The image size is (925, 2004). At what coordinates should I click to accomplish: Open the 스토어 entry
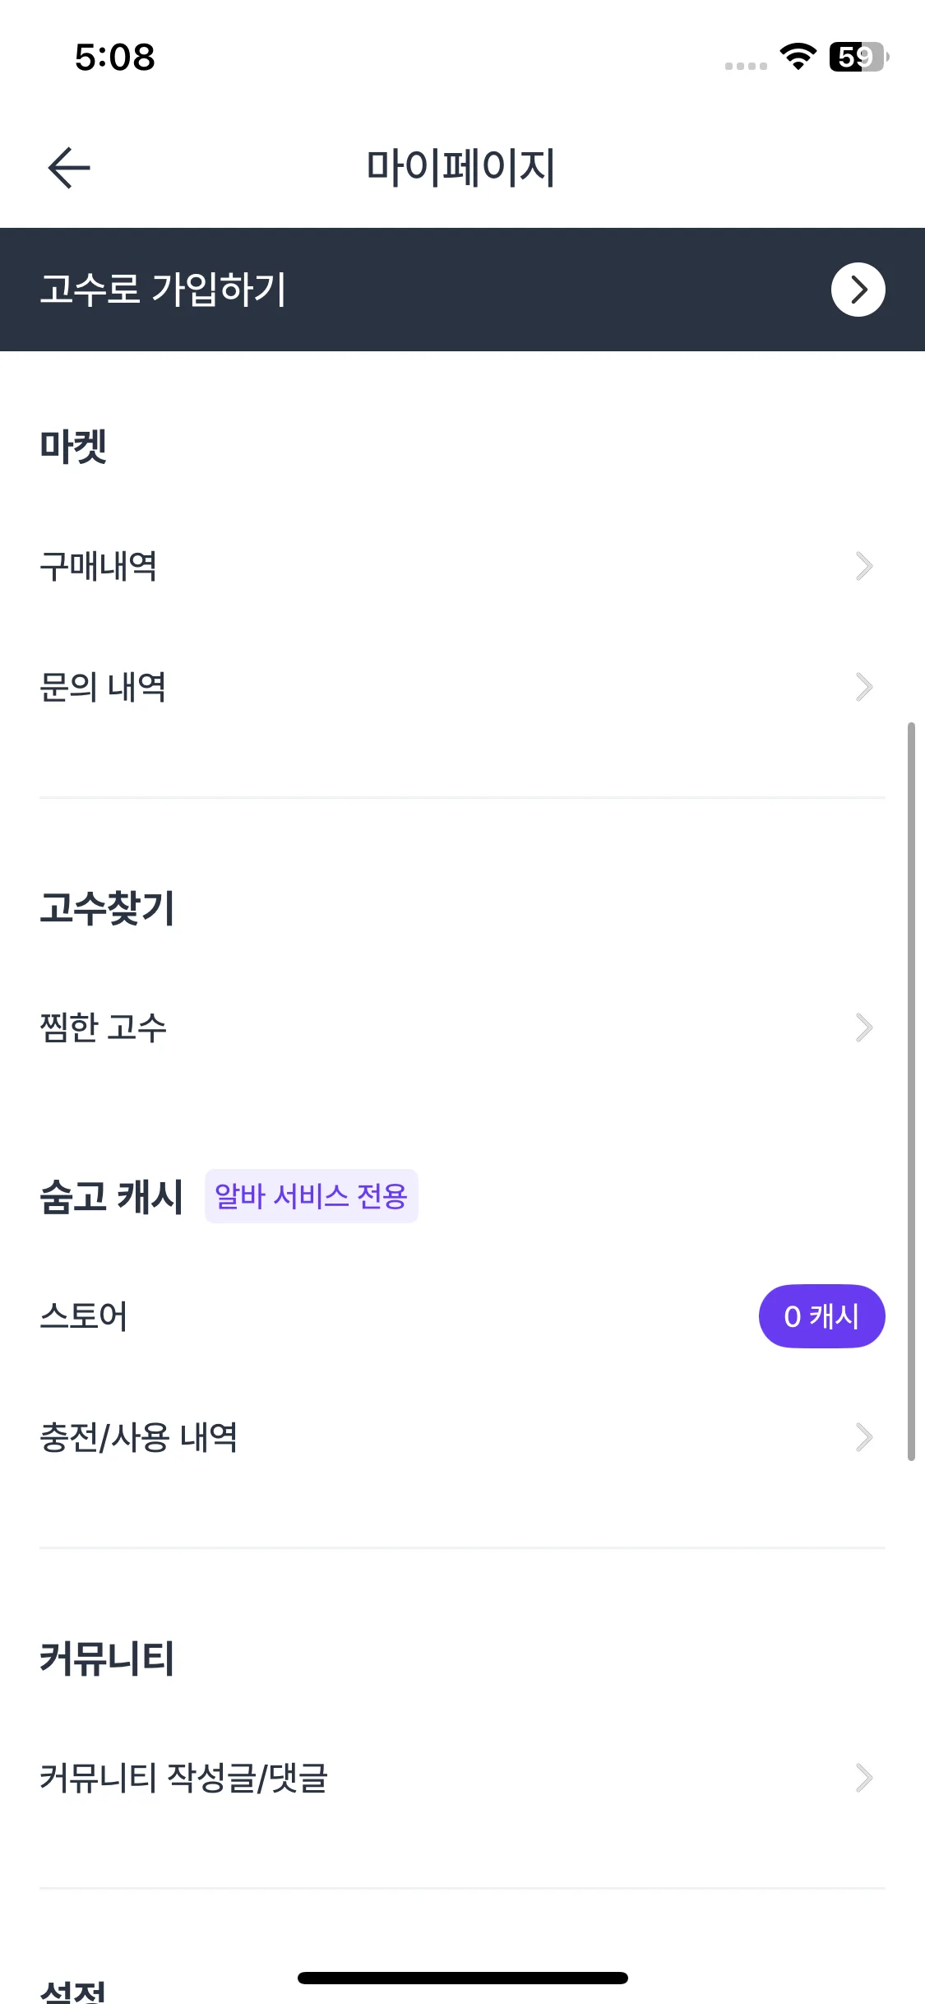[x=84, y=1316]
